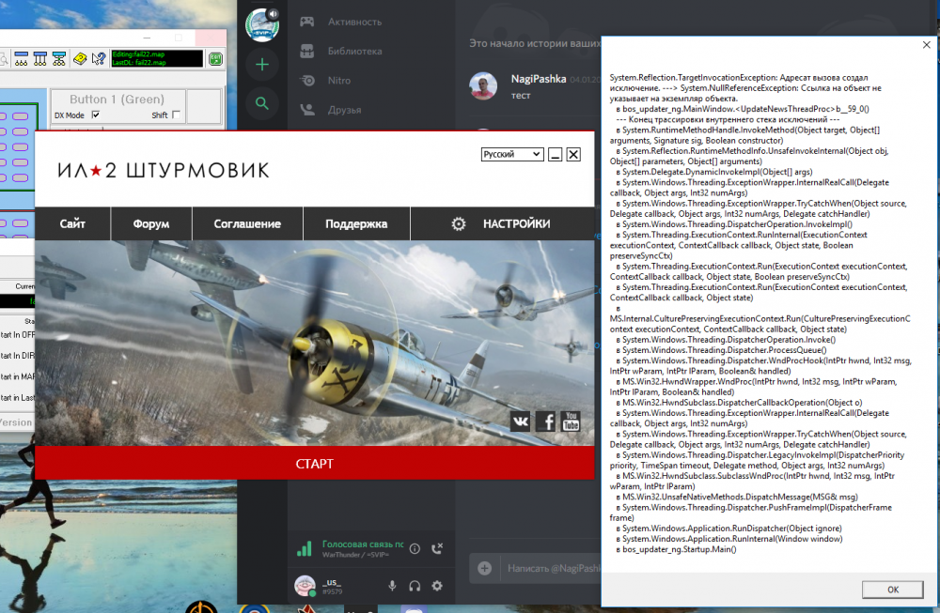Viewport: 940px width, 613px height.
Task: Open the Русский language dropdown
Action: 512,155
